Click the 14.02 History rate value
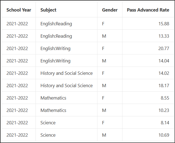The height and width of the screenshot is (143, 175). (164, 73)
